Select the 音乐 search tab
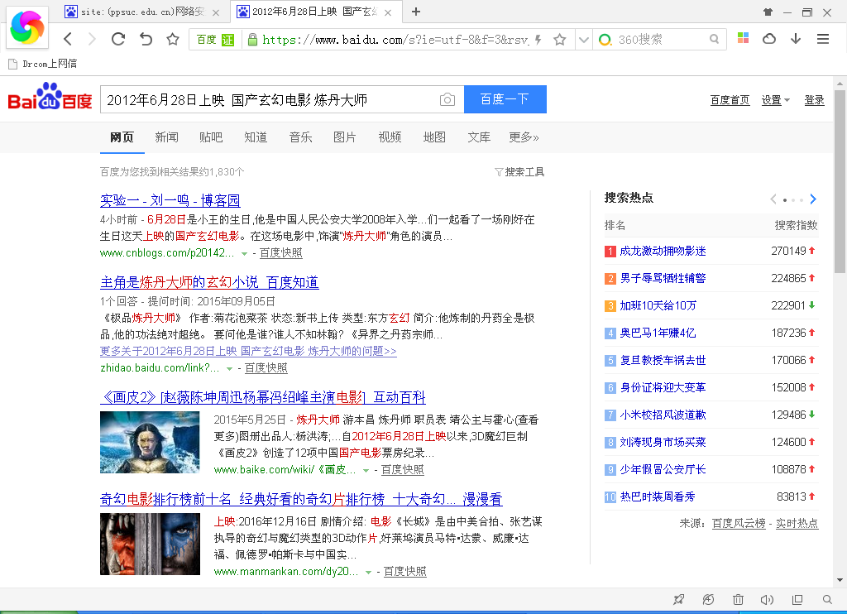The width and height of the screenshot is (847, 614). pos(300,137)
